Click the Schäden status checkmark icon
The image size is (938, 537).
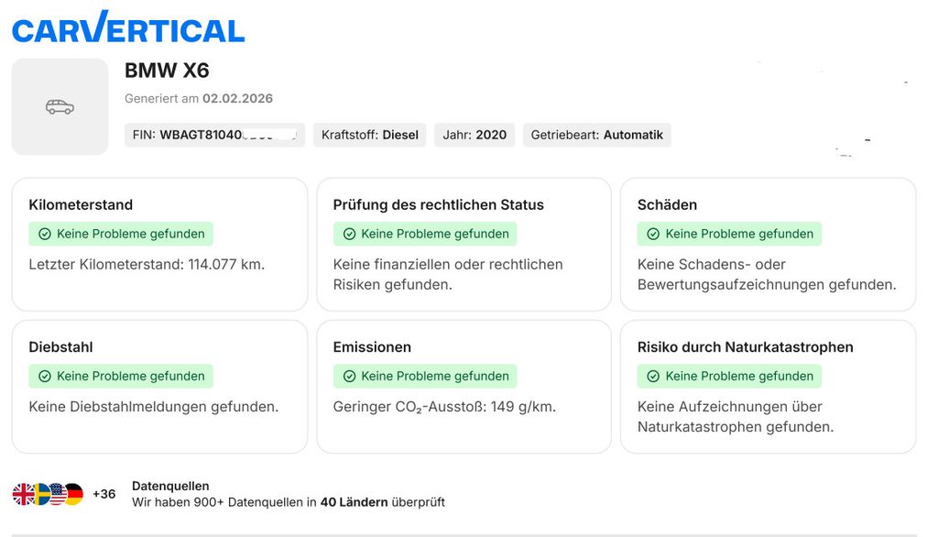[x=653, y=234]
